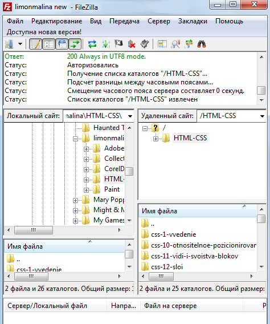This screenshot has height=324, width=270.
Task: Expand the Collect folder
Action: pyautogui.click(x=86, y=159)
